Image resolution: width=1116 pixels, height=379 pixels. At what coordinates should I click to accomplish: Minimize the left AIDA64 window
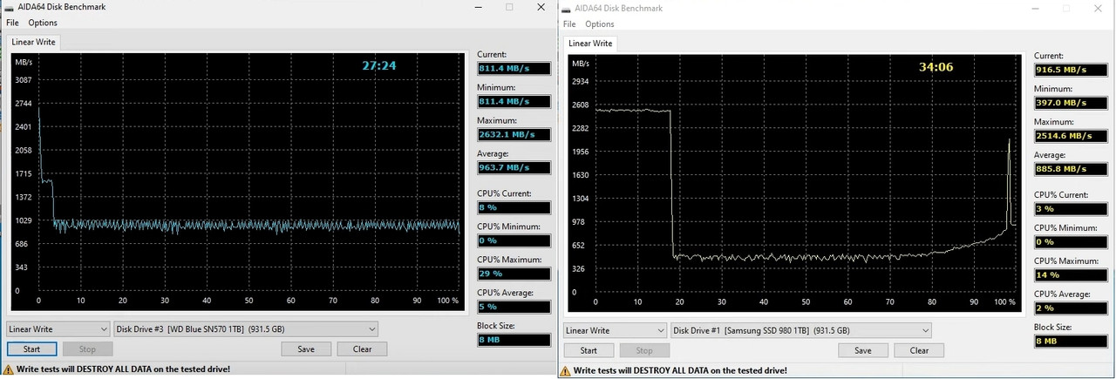[x=477, y=7]
